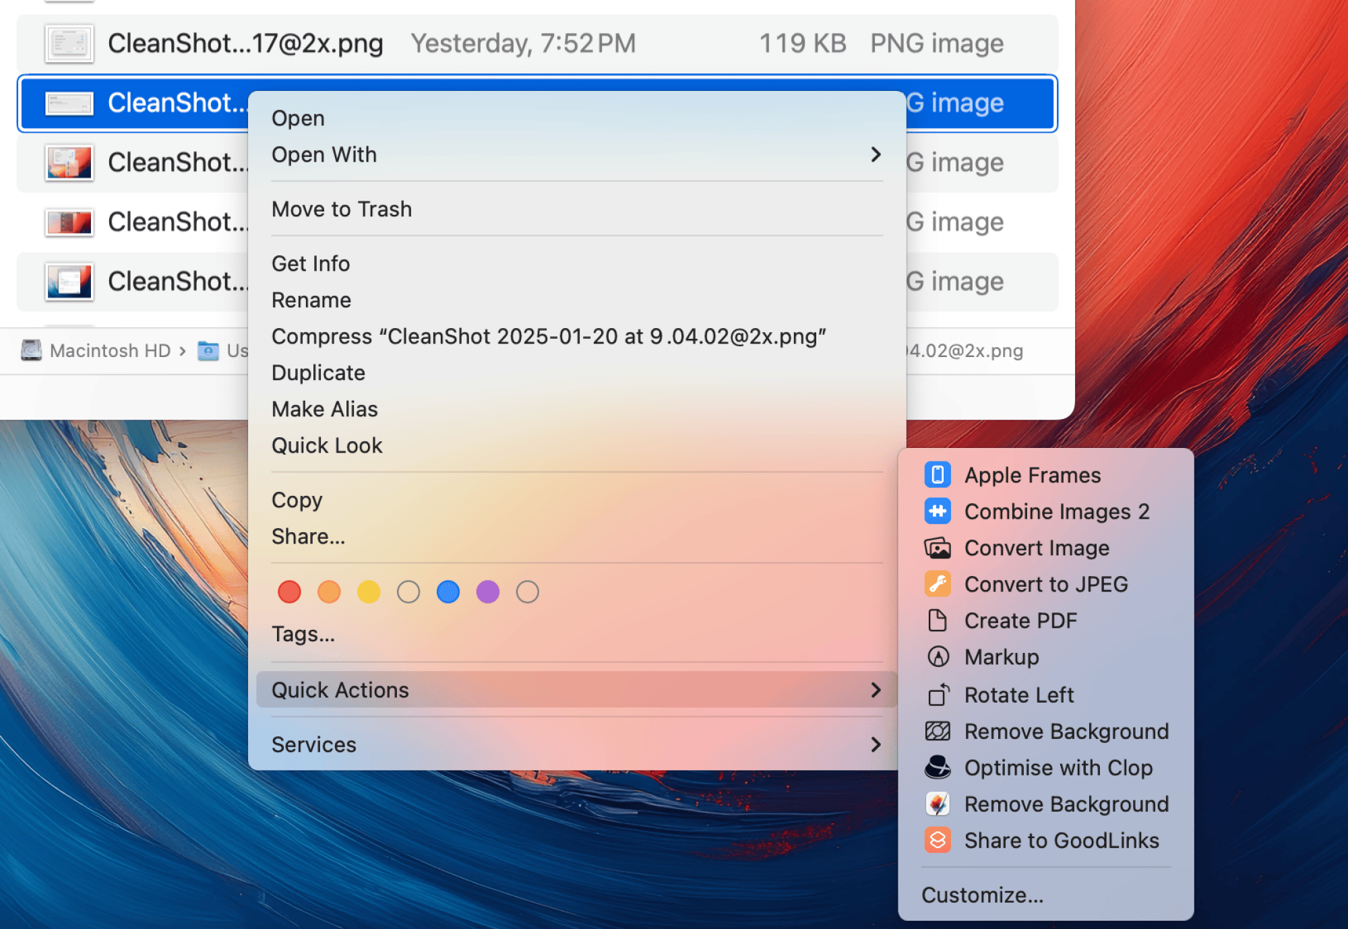Click the colorful Remove Background app icon above Share to GoodLinks

(x=938, y=804)
